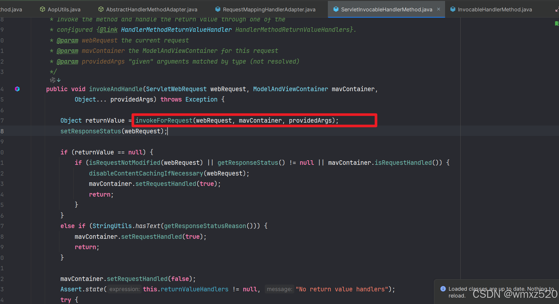Click the invokeForRequest method call
Viewport: 559px width, 304px height.
pos(164,120)
